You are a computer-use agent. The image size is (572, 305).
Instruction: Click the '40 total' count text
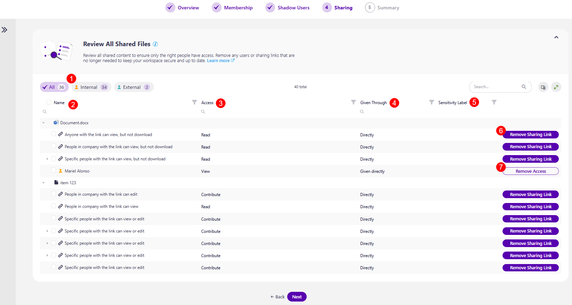click(300, 87)
